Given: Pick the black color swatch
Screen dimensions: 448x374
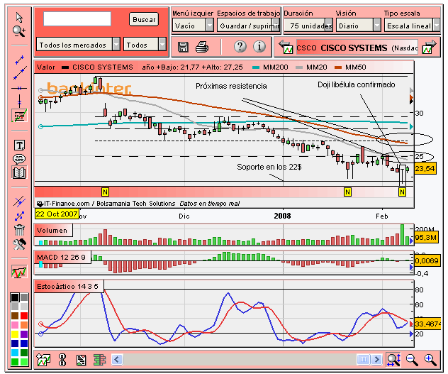Looking at the screenshot, I should coord(15,297).
